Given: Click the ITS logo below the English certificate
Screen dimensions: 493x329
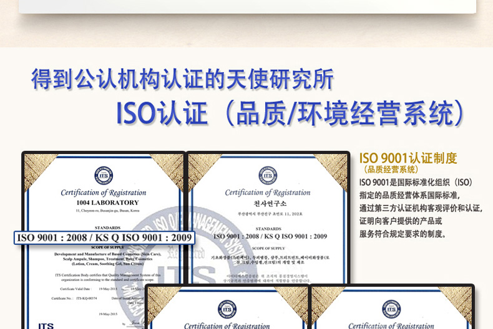Looking at the screenshot, I should coord(46,325).
